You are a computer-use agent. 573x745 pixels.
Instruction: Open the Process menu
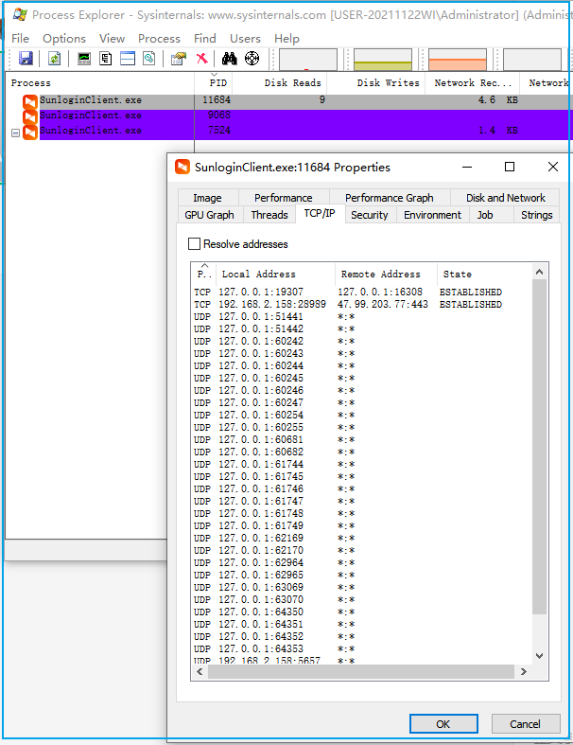pos(159,38)
